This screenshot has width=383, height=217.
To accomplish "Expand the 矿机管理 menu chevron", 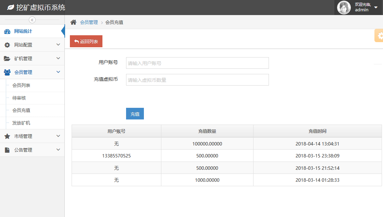I will click(58, 59).
